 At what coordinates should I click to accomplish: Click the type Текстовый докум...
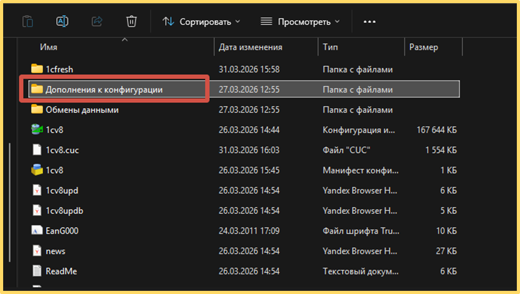[x=361, y=271]
